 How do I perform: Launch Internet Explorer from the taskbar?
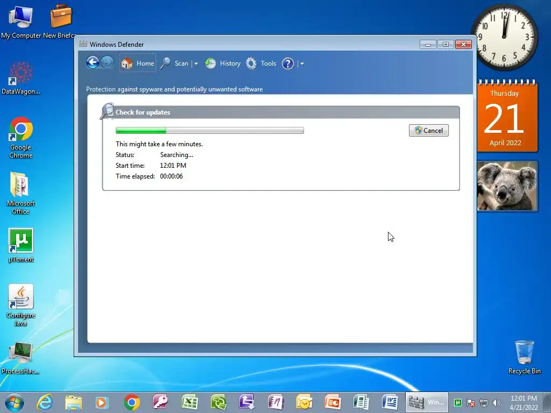click(x=45, y=402)
